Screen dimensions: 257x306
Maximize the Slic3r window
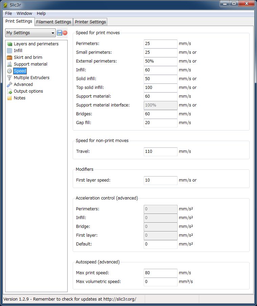click(234, 4)
